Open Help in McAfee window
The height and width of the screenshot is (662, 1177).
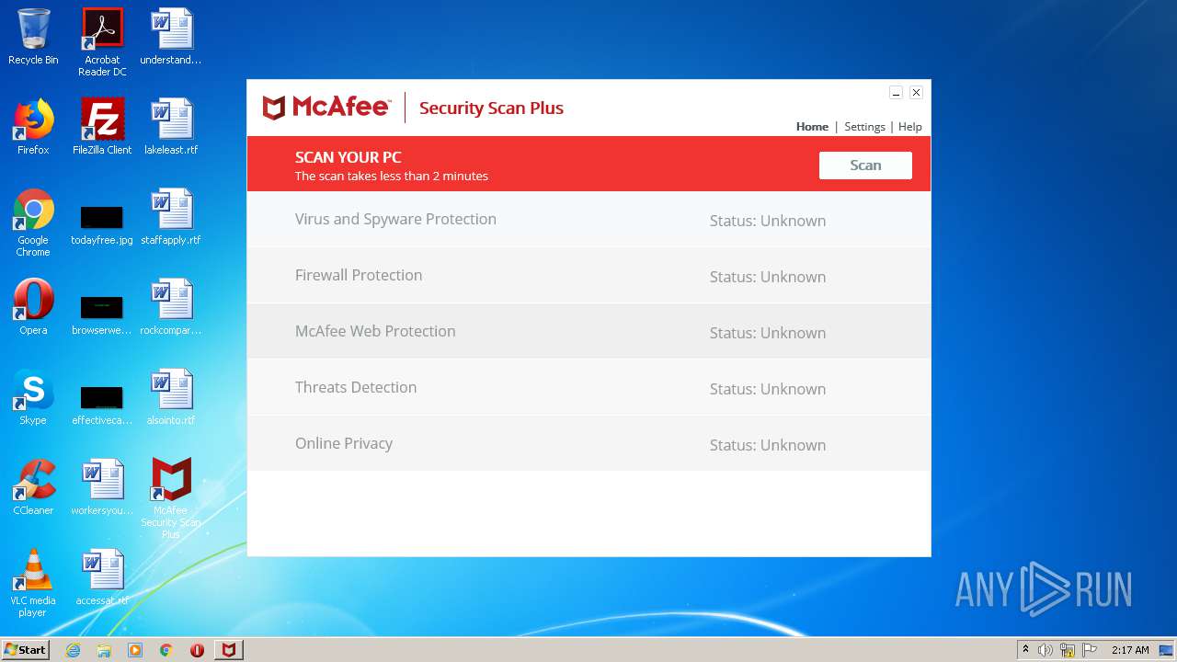pos(909,127)
